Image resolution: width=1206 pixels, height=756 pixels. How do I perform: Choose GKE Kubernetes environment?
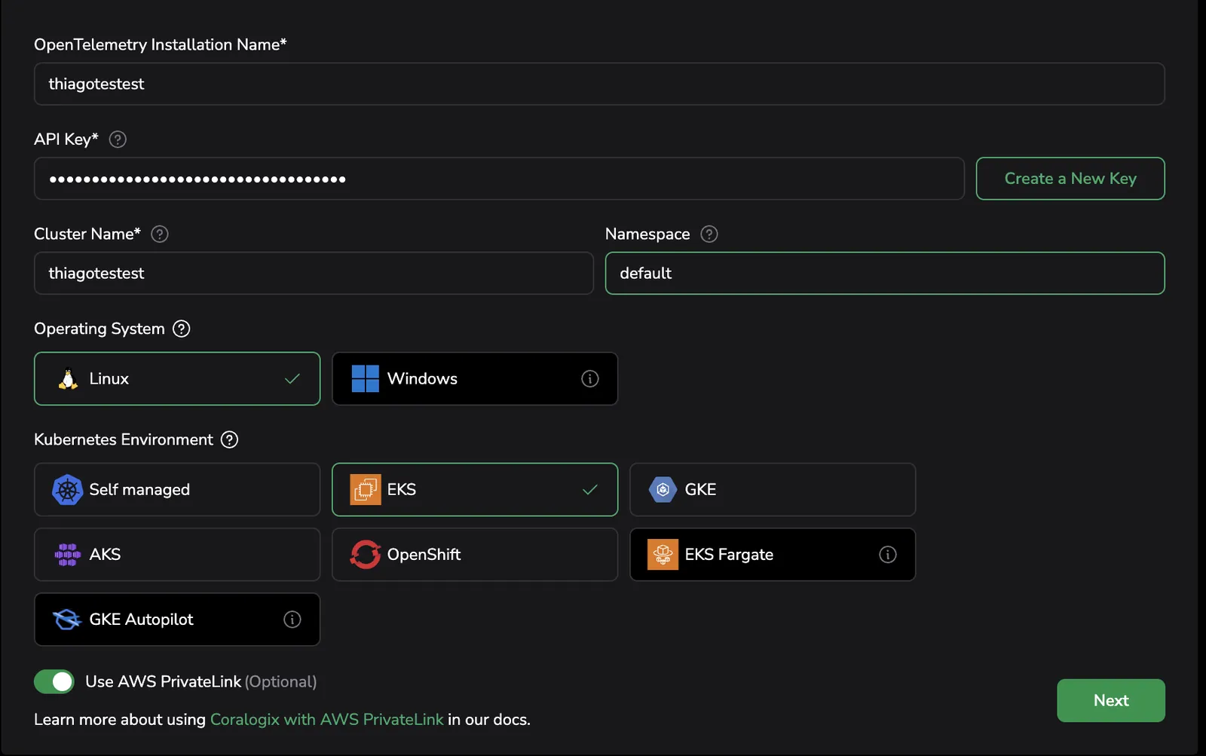773,490
